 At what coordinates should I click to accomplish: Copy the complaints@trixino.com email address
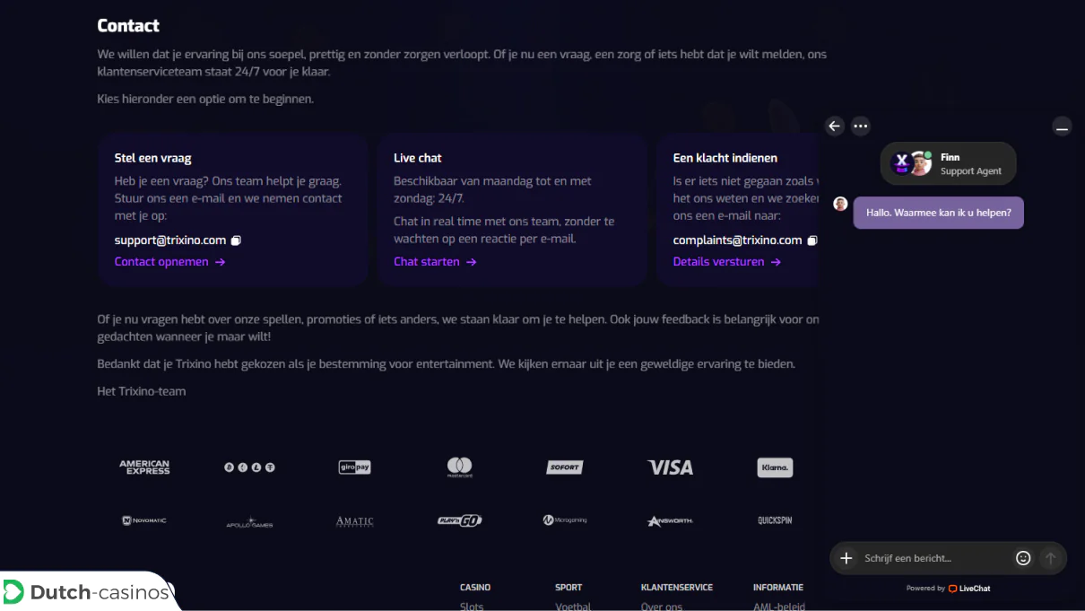coord(812,240)
